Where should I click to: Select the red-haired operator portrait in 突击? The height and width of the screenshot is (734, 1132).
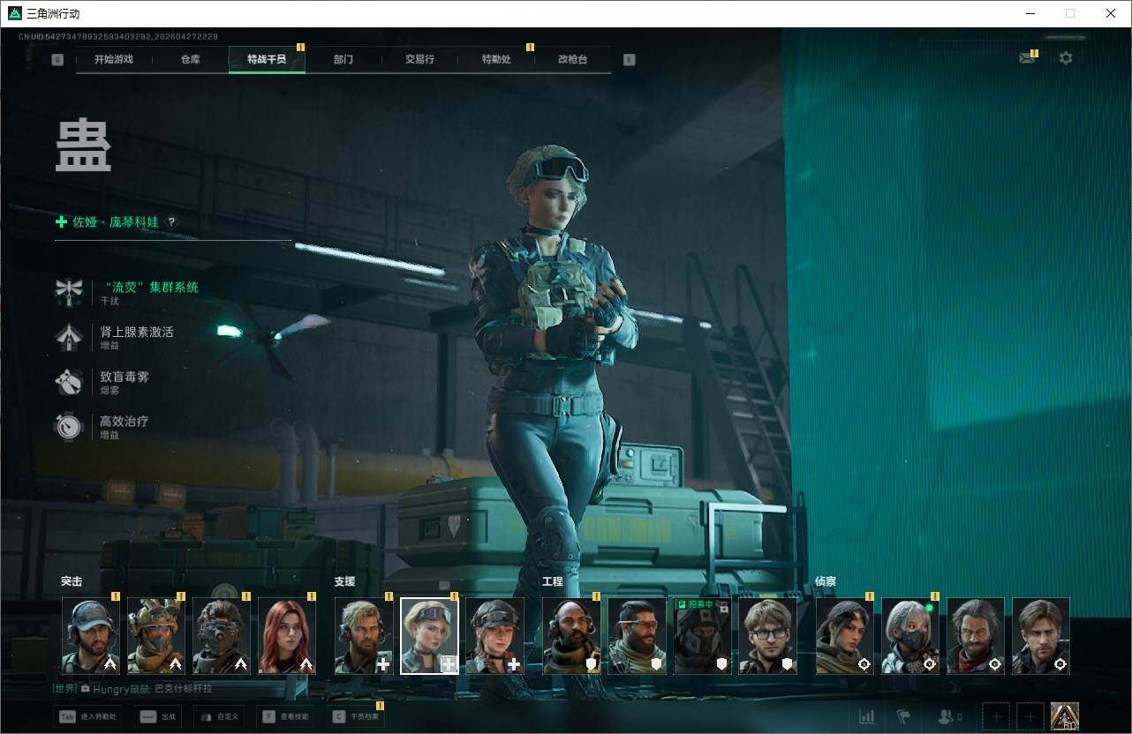click(x=286, y=636)
